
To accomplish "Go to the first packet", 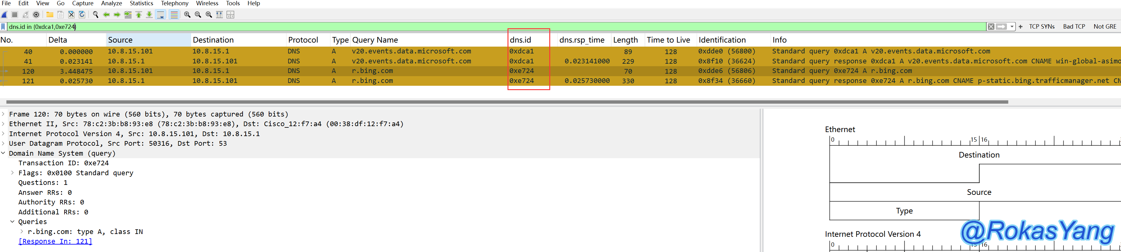I will tap(139, 15).
